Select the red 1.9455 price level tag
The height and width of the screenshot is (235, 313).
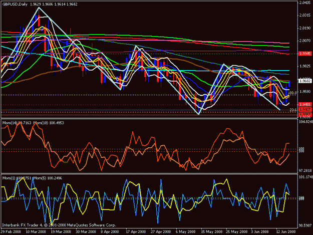coord(305,104)
